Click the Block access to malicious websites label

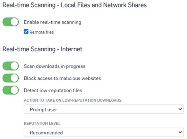[62, 78]
